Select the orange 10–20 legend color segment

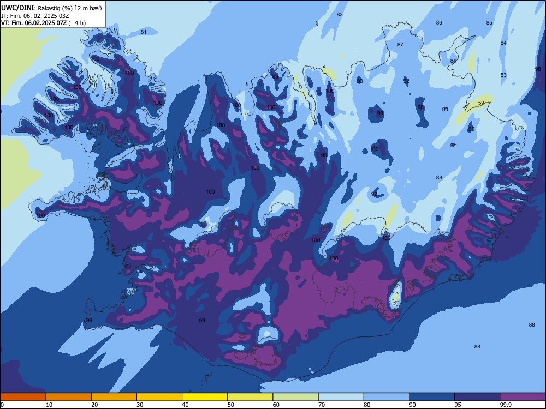point(69,397)
